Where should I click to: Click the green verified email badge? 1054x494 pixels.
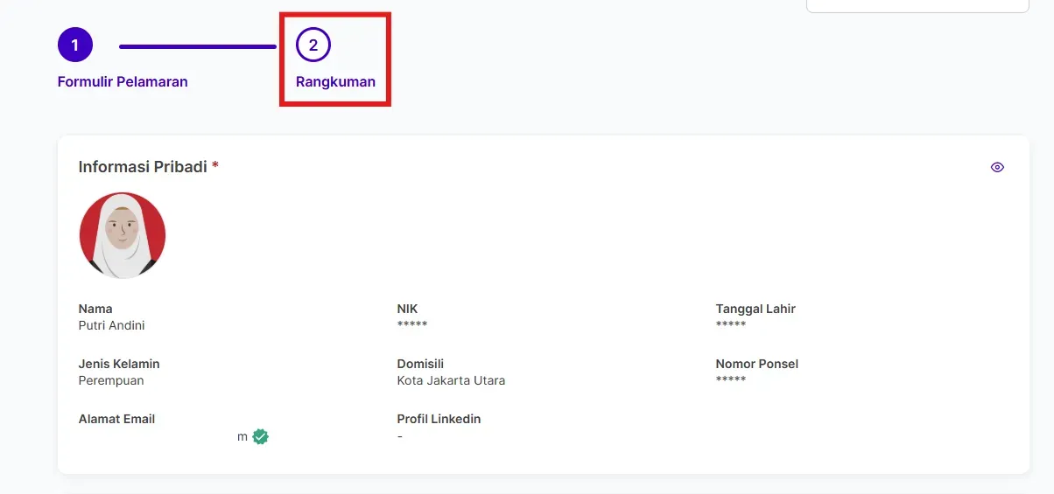click(x=260, y=436)
